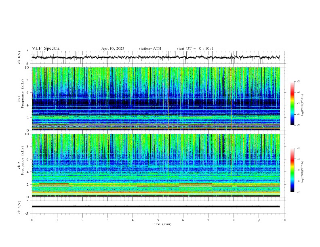
Task: Select the date text "Apr. 10, 2023"
Action: coord(113,48)
